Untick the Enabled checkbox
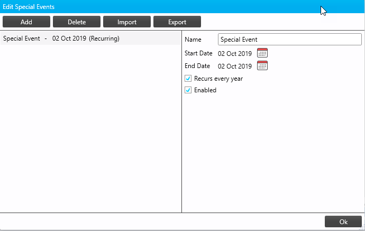Viewport: 365px width, 231px height. click(x=188, y=90)
